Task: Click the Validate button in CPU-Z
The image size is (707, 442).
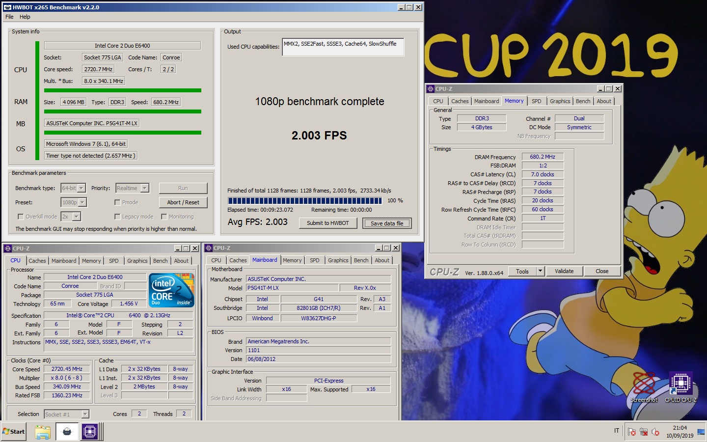Action: (564, 271)
